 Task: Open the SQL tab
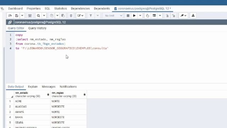47,9
